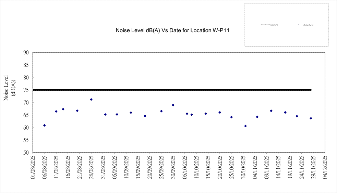Click the data point at 06/08/2025
This screenshot has width=337, height=193.
point(45,125)
